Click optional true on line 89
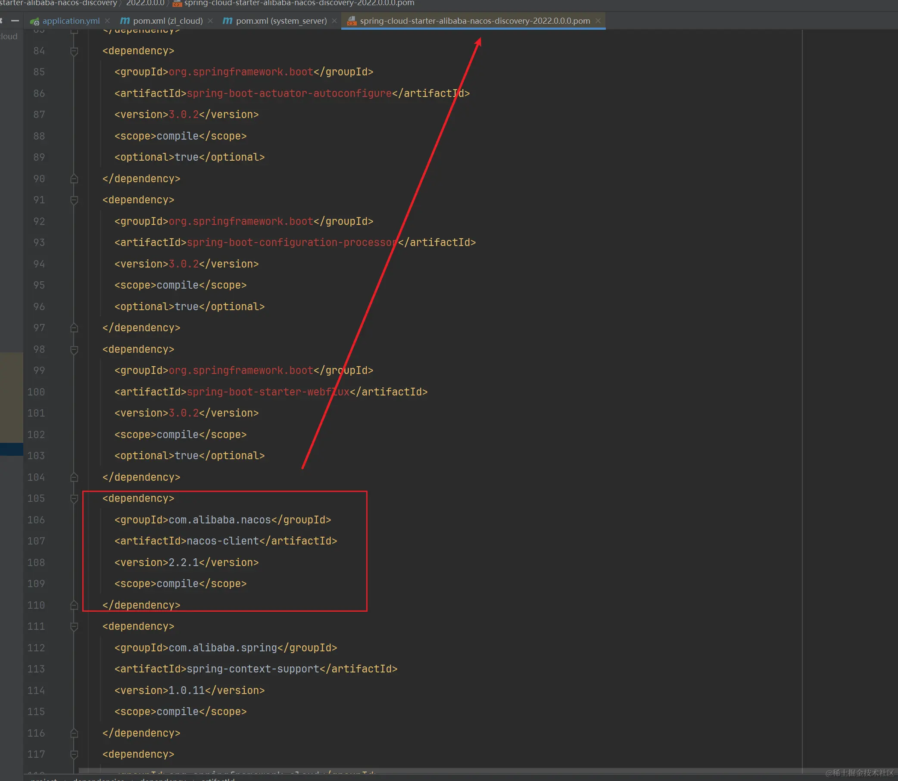Screen dimensions: 898x781 [187, 157]
